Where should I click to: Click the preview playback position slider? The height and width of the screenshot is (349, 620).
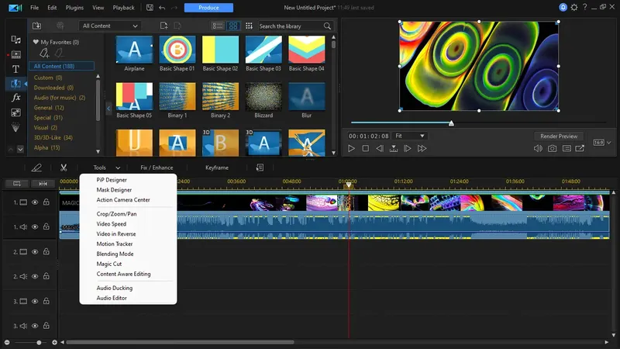[x=451, y=123]
